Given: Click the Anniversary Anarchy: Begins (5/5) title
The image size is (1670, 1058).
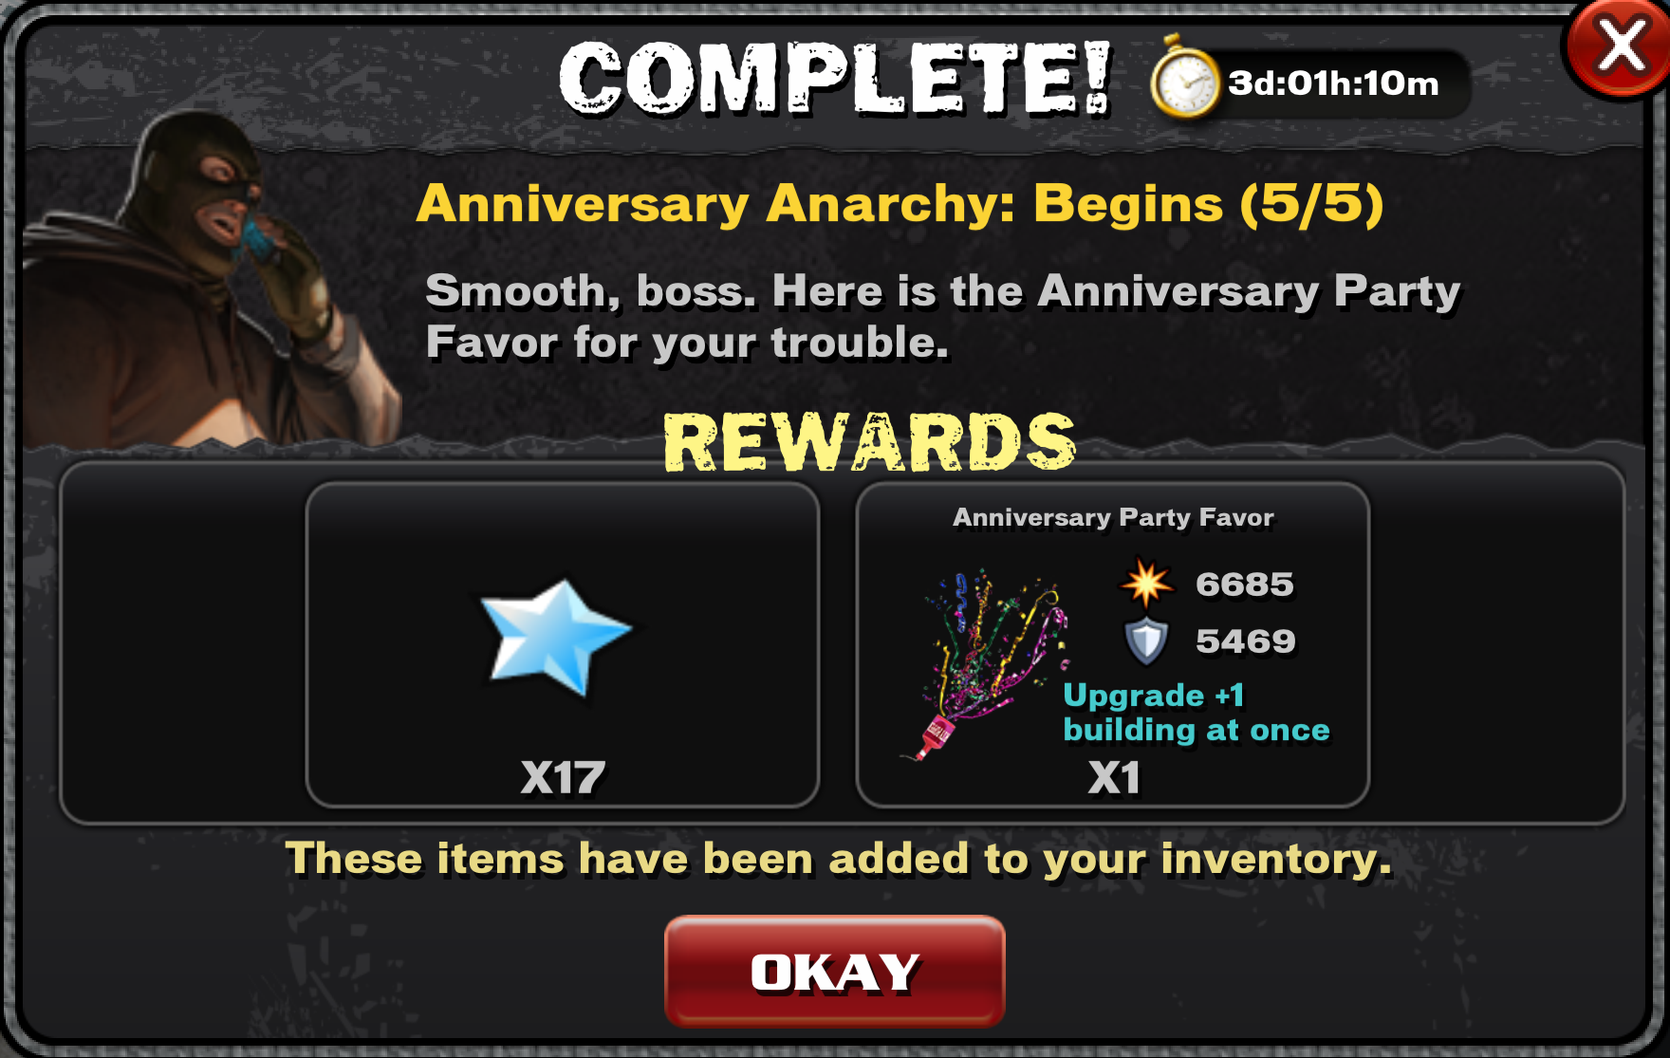Looking at the screenshot, I should point(900,203).
